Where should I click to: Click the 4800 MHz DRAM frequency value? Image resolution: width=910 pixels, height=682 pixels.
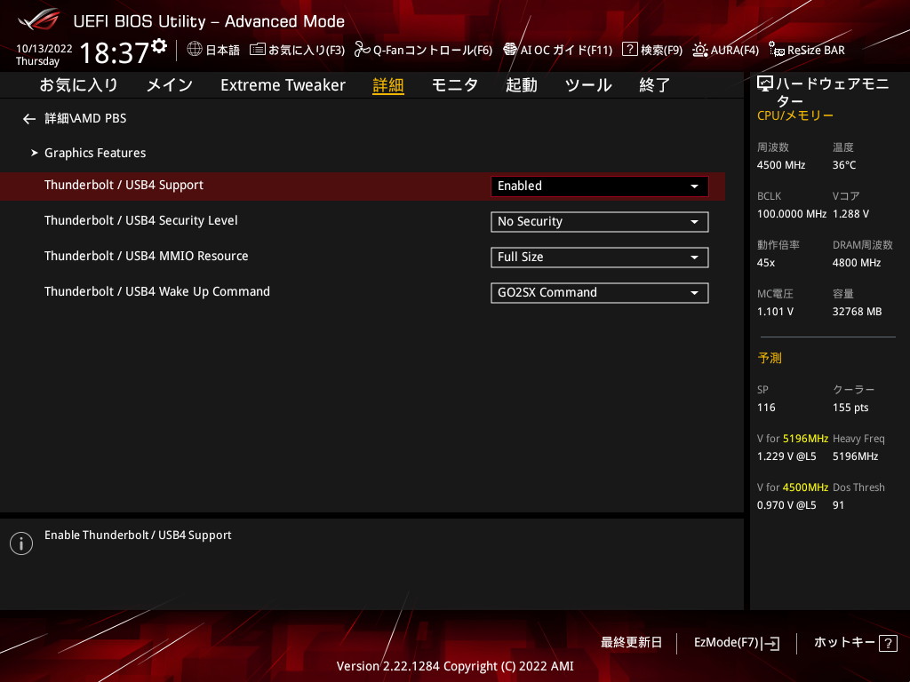[857, 263]
